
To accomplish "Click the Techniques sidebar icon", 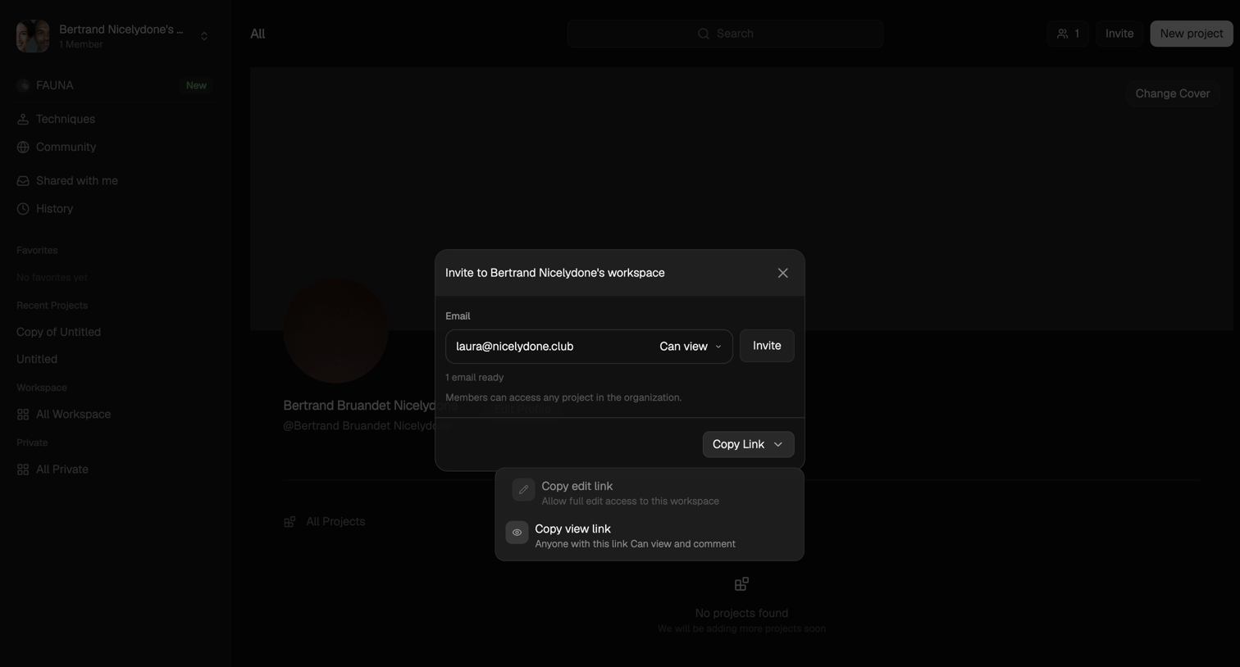I will (23, 120).
